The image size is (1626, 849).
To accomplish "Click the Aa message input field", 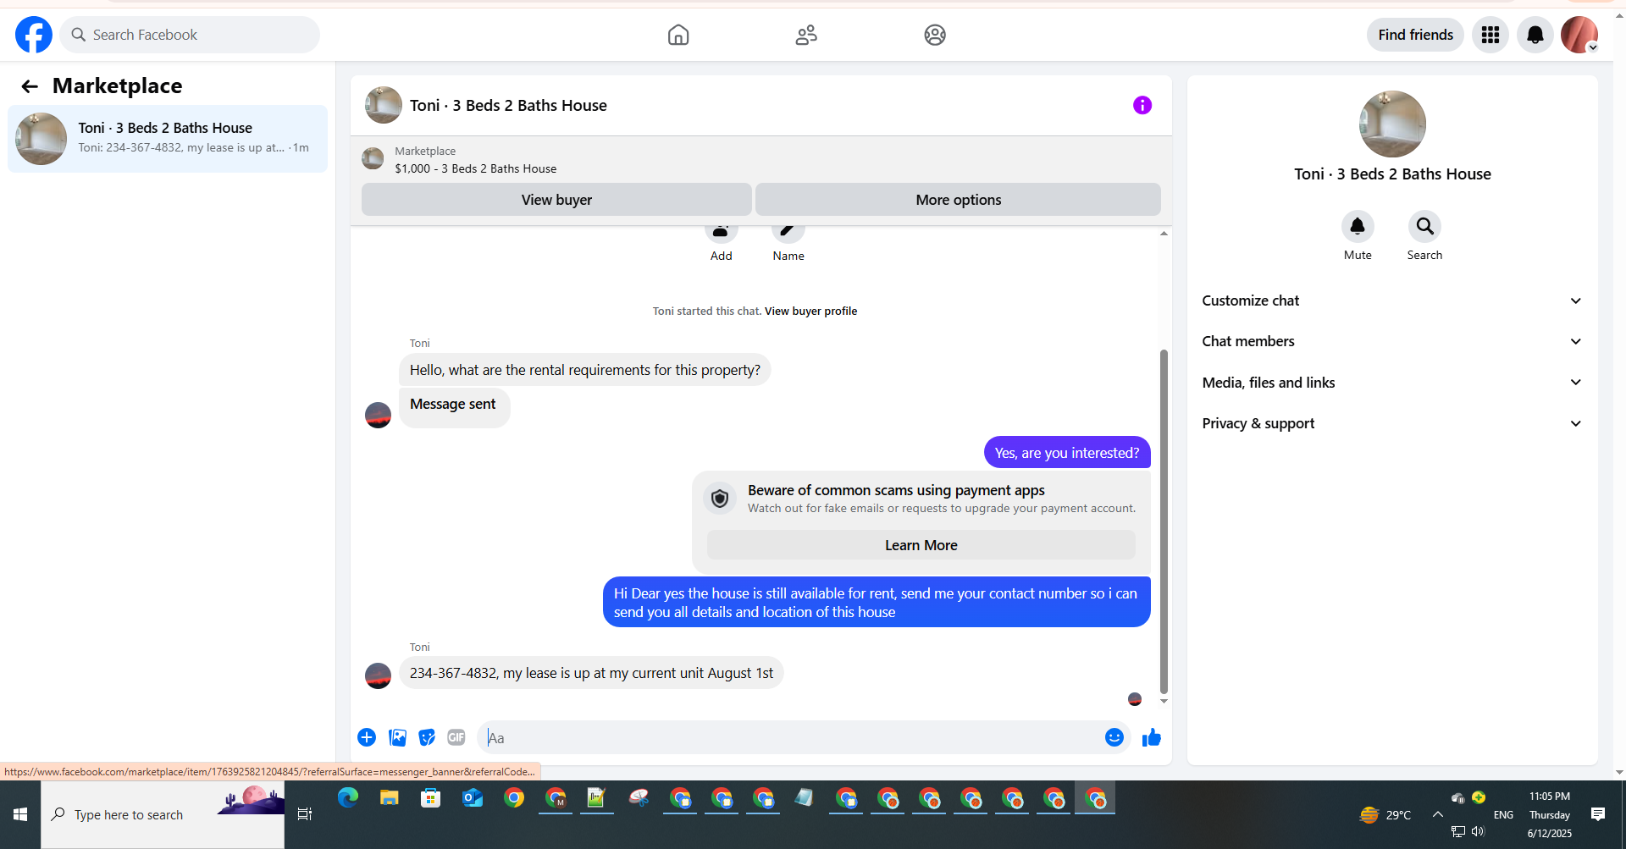I will click(x=792, y=738).
